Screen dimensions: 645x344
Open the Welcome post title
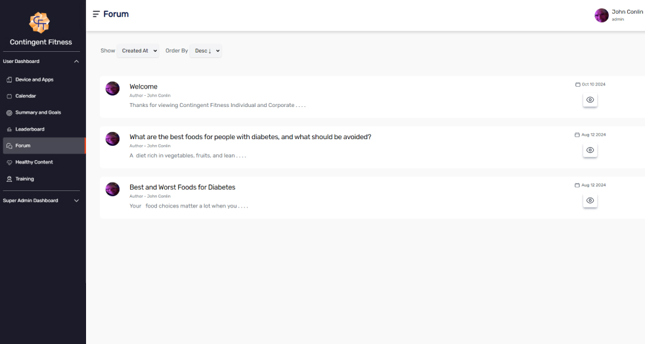pyautogui.click(x=143, y=87)
